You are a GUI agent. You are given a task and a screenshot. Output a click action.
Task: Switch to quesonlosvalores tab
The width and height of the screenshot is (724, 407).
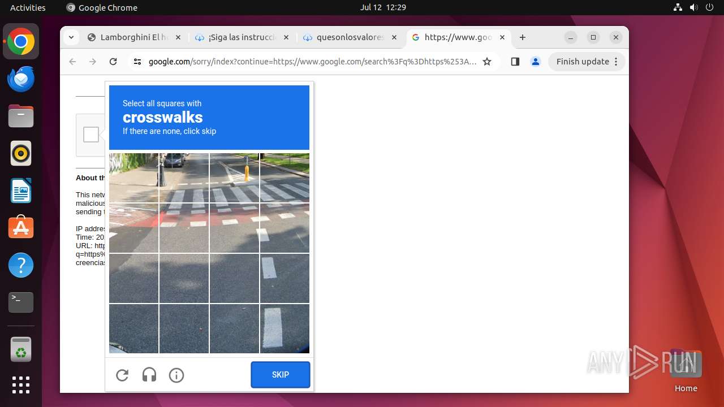350,37
